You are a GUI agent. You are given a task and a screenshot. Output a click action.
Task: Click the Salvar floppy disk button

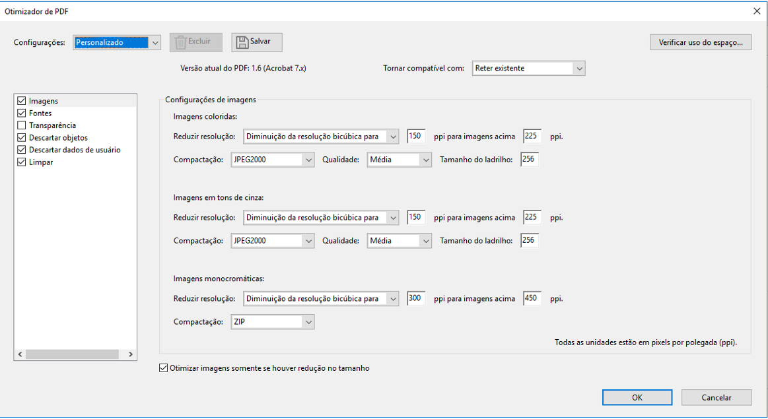(x=256, y=42)
